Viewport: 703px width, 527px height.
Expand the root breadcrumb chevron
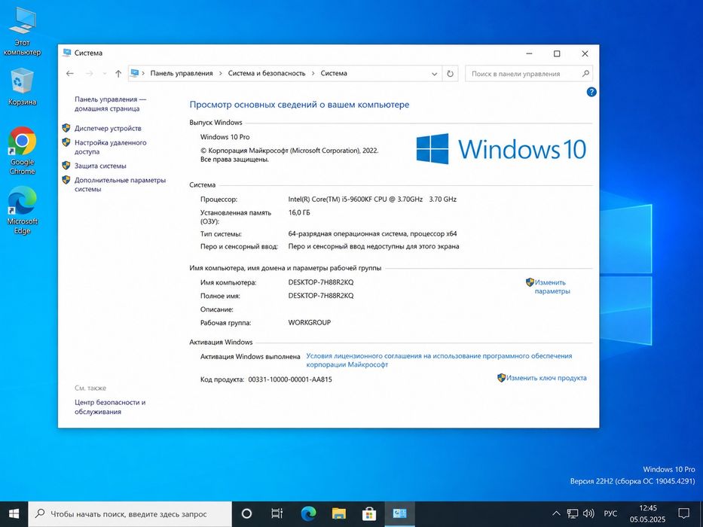click(143, 74)
